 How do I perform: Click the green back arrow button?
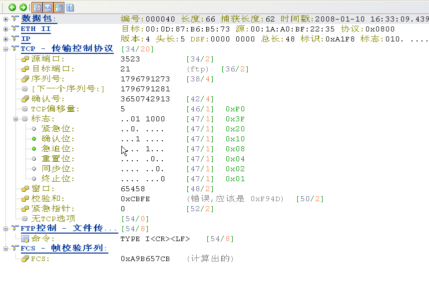point(12,7)
